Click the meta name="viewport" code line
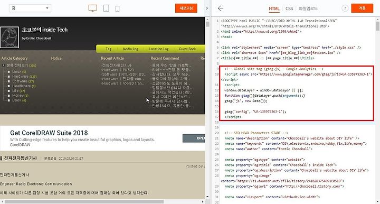380x204 pixels. (272, 197)
